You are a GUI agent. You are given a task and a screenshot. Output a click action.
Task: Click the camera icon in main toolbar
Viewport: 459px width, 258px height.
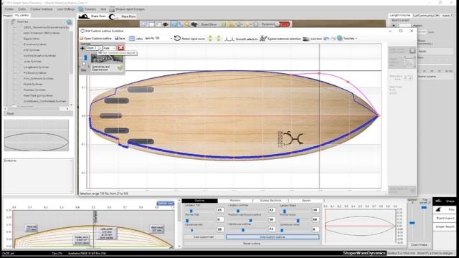point(194,24)
